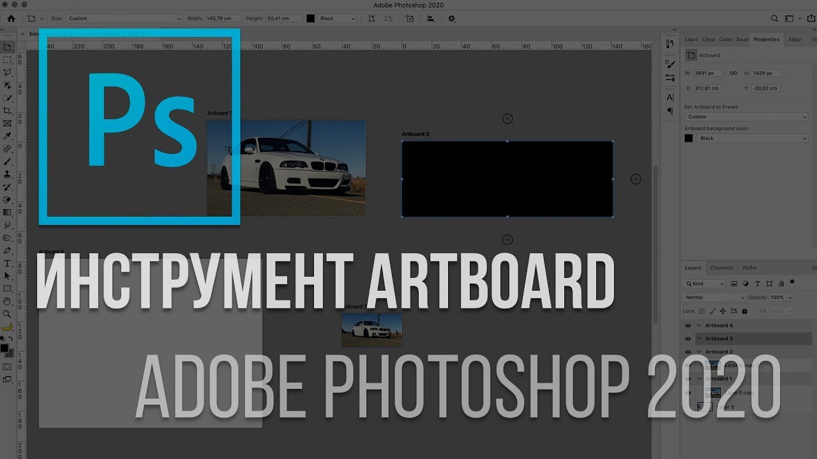Select the Hand tool
817x459 pixels.
(7, 302)
